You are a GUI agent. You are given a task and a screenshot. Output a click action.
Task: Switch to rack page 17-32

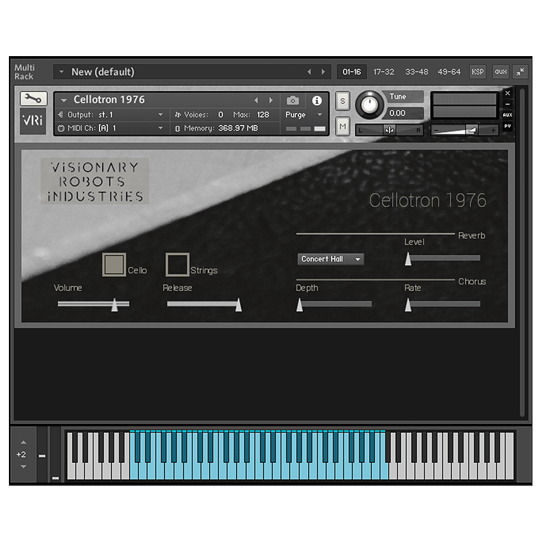click(384, 72)
